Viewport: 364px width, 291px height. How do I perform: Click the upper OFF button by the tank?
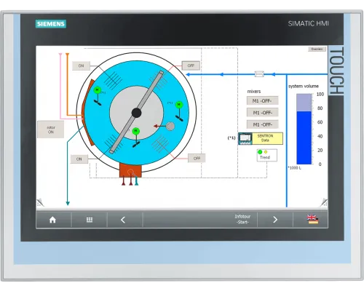pyautogui.click(x=191, y=65)
